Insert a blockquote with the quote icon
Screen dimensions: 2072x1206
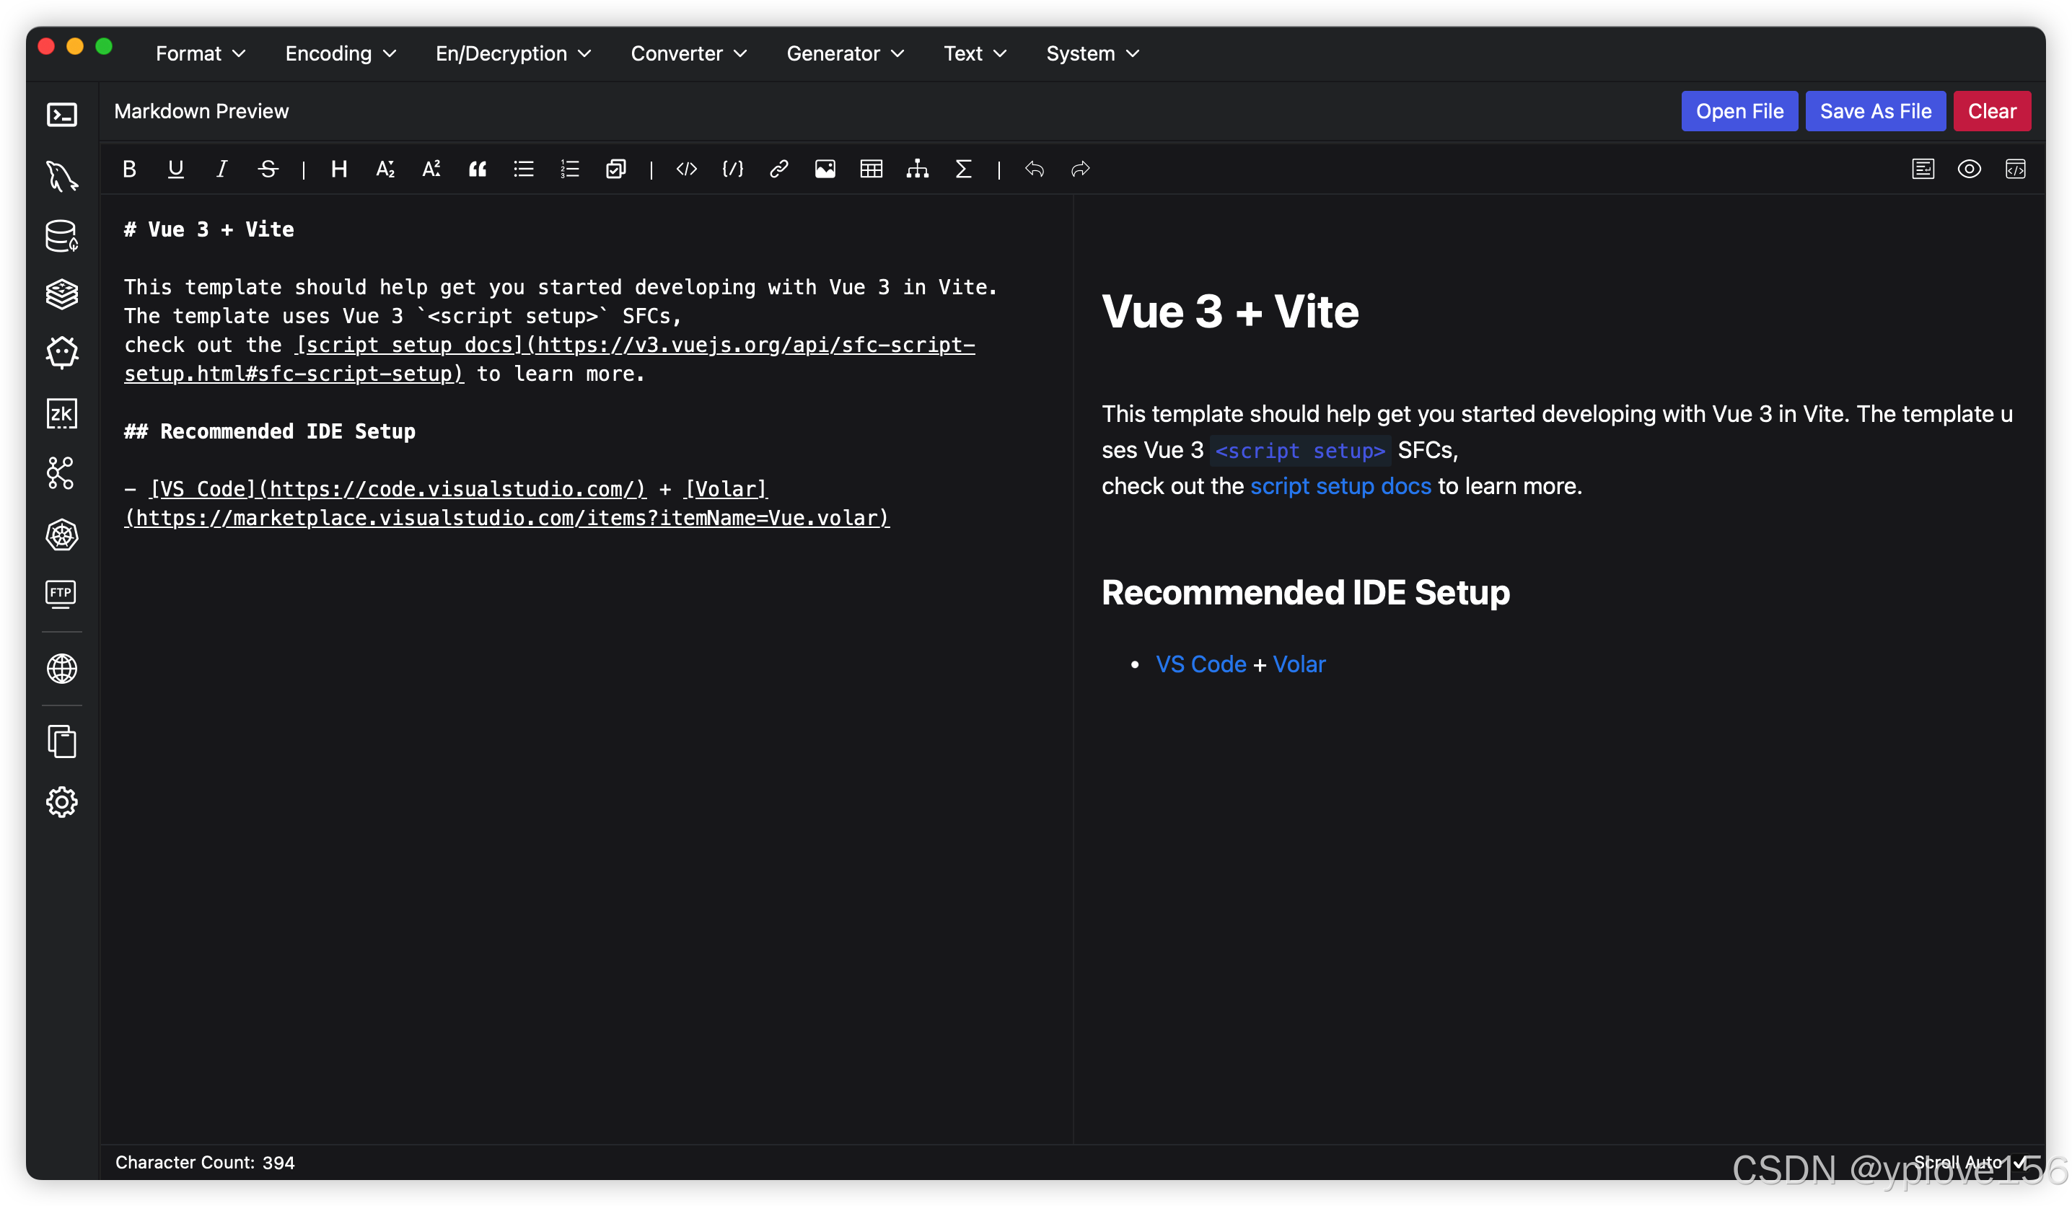478,170
